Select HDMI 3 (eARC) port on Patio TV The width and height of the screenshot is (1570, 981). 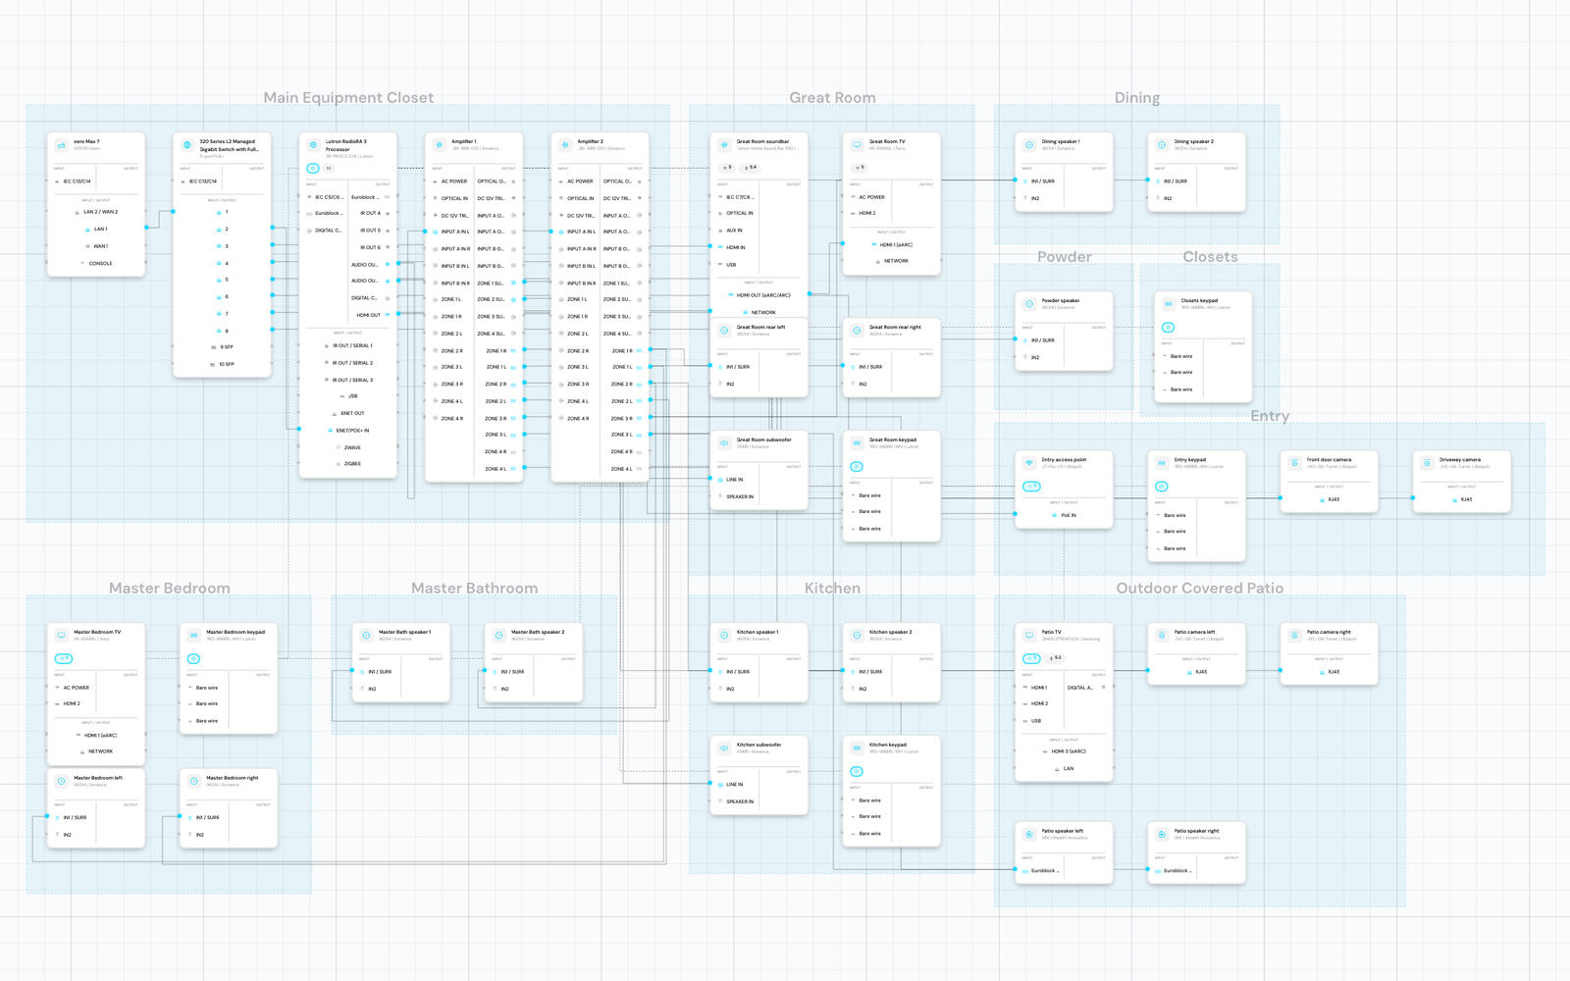[x=1064, y=751]
